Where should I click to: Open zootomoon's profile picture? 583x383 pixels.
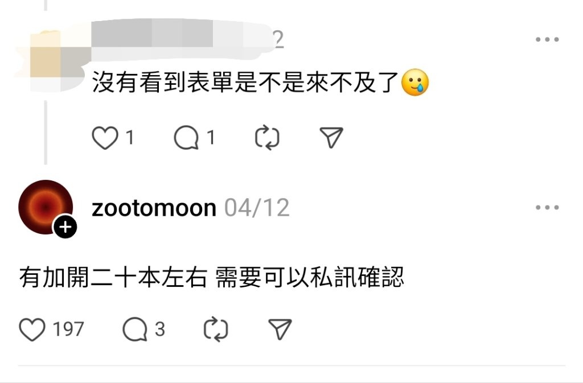(46, 207)
